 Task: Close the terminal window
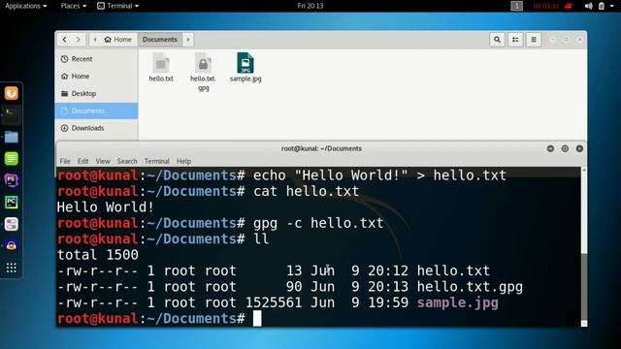click(x=579, y=148)
